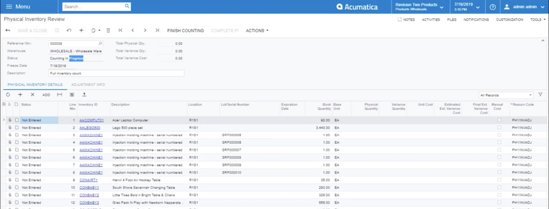Expand the Tools menu
Image resolution: width=549 pixels, height=209 pixels.
pyautogui.click(x=537, y=20)
